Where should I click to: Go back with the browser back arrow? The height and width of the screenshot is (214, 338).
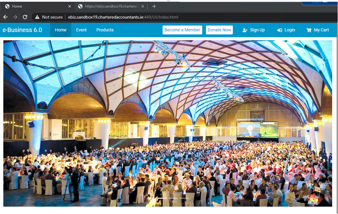pyautogui.click(x=6, y=17)
